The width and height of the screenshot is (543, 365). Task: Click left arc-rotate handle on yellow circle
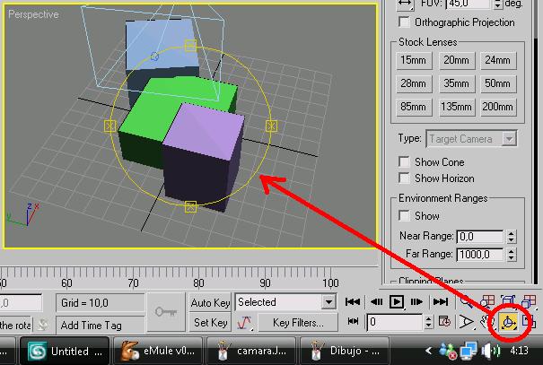coord(109,126)
